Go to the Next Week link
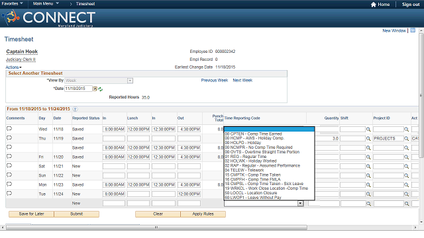Screen dimensions: 424x238 [242, 81]
